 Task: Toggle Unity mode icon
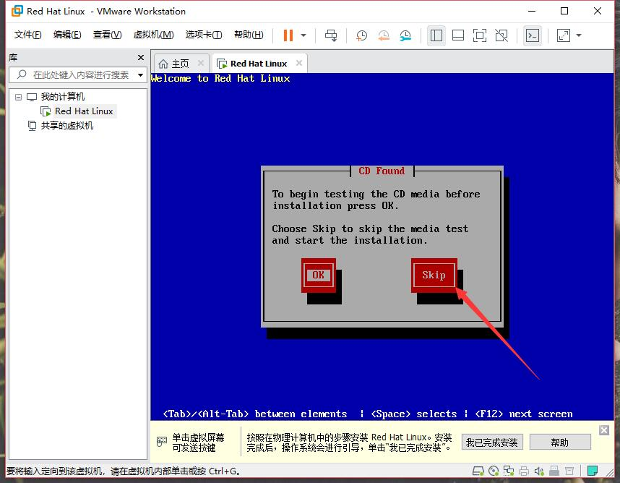(x=501, y=35)
